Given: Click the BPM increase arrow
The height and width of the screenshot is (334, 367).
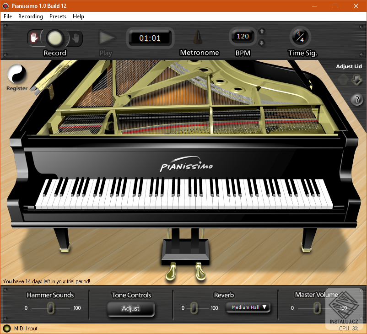Looking at the screenshot, I should tap(262, 31).
